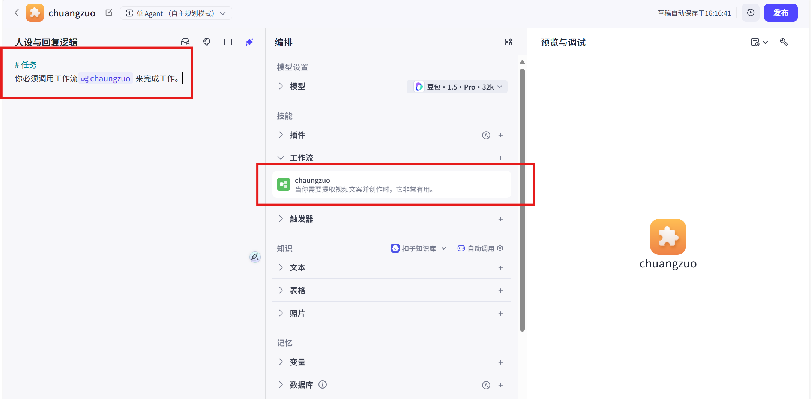The height and width of the screenshot is (399, 811).
Task: Click the auto-add A icon for 插件
Action: coord(486,135)
